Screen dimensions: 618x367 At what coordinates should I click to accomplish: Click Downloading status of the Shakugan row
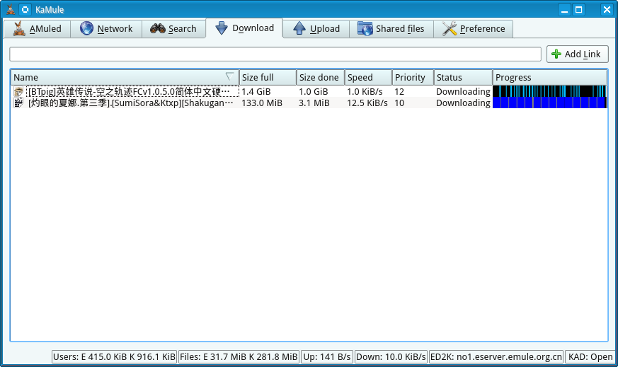[x=463, y=103]
